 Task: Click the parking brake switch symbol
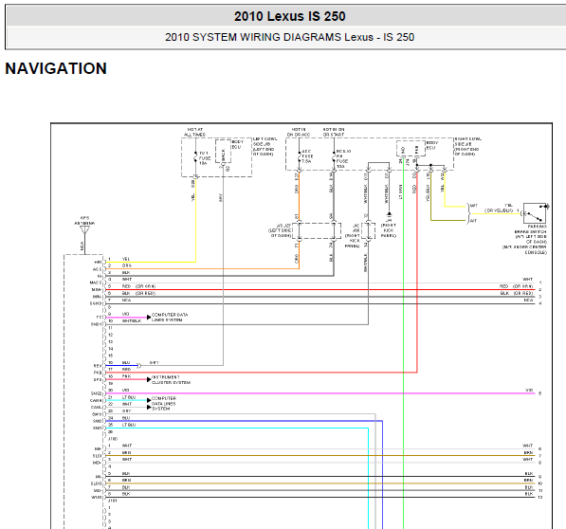[x=535, y=213]
